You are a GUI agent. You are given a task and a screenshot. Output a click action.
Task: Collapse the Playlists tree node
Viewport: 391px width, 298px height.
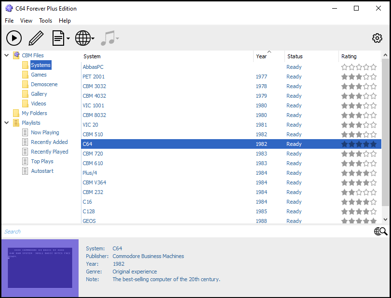(7, 123)
